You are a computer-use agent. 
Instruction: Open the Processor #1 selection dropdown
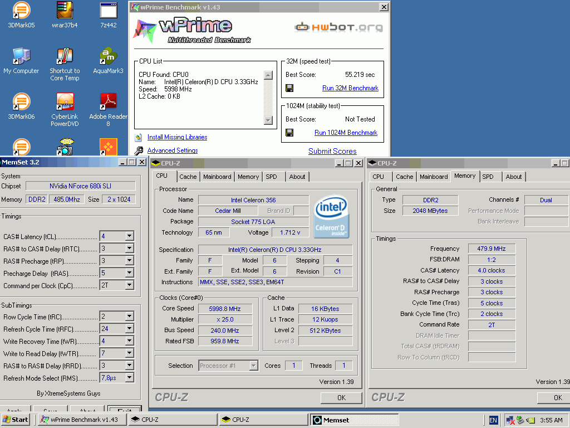click(253, 366)
